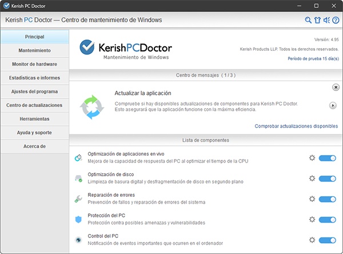Open settings gear for Reparación de errores
343x254 pixels.
pos(312,199)
